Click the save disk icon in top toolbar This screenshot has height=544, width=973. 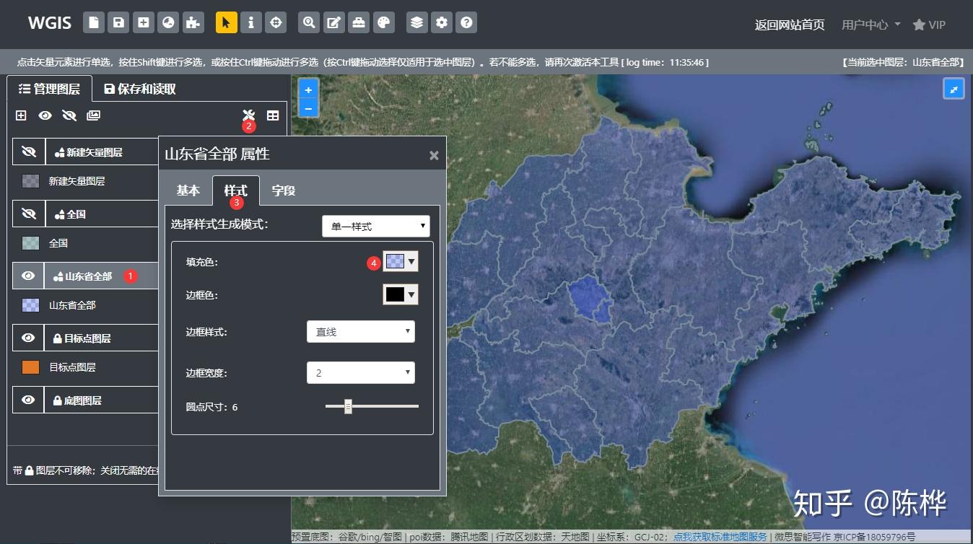[x=118, y=22]
